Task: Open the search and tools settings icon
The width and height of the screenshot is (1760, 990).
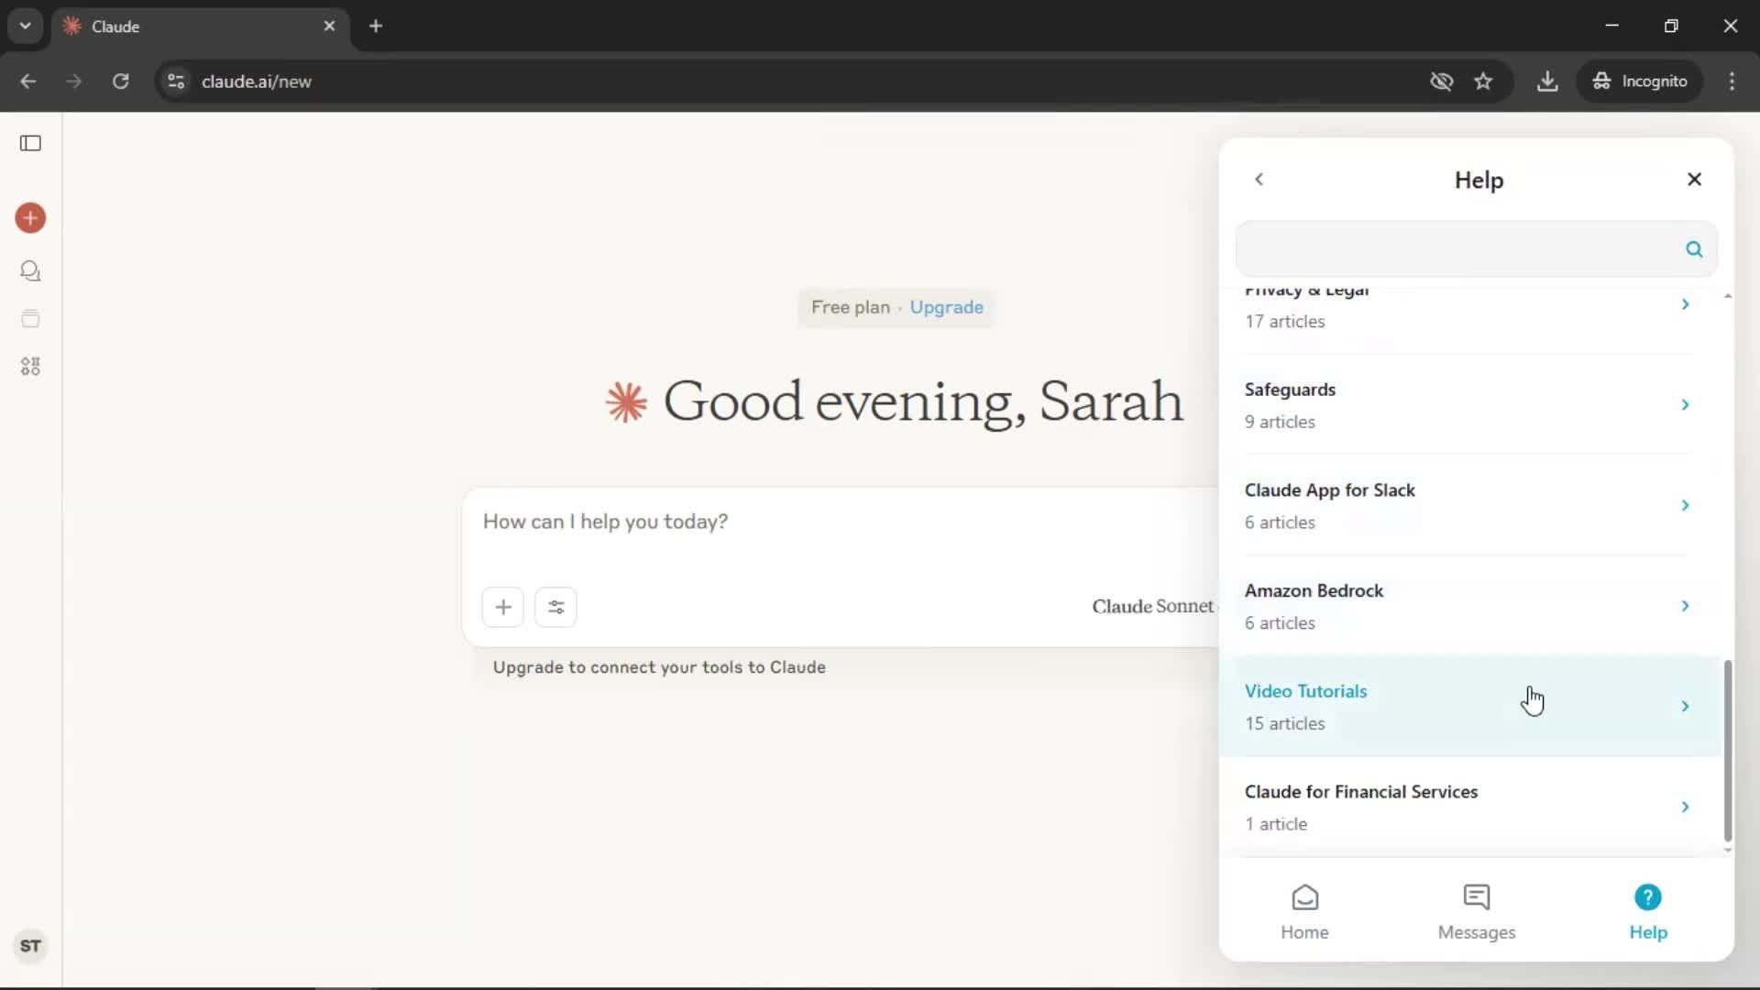Action: (555, 607)
